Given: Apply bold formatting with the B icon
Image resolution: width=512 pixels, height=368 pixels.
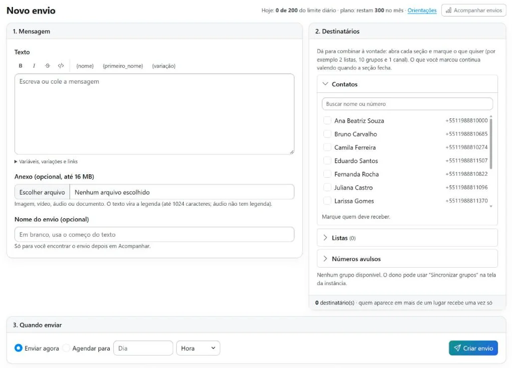Looking at the screenshot, I should (x=20, y=66).
